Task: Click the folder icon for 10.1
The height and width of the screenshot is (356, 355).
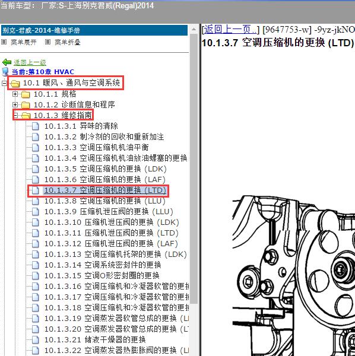Action: (x=15, y=83)
